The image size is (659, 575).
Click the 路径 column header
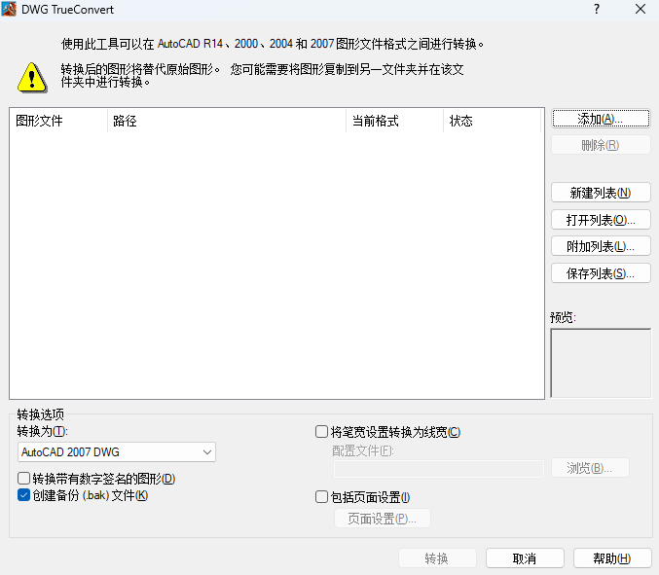[226, 121]
